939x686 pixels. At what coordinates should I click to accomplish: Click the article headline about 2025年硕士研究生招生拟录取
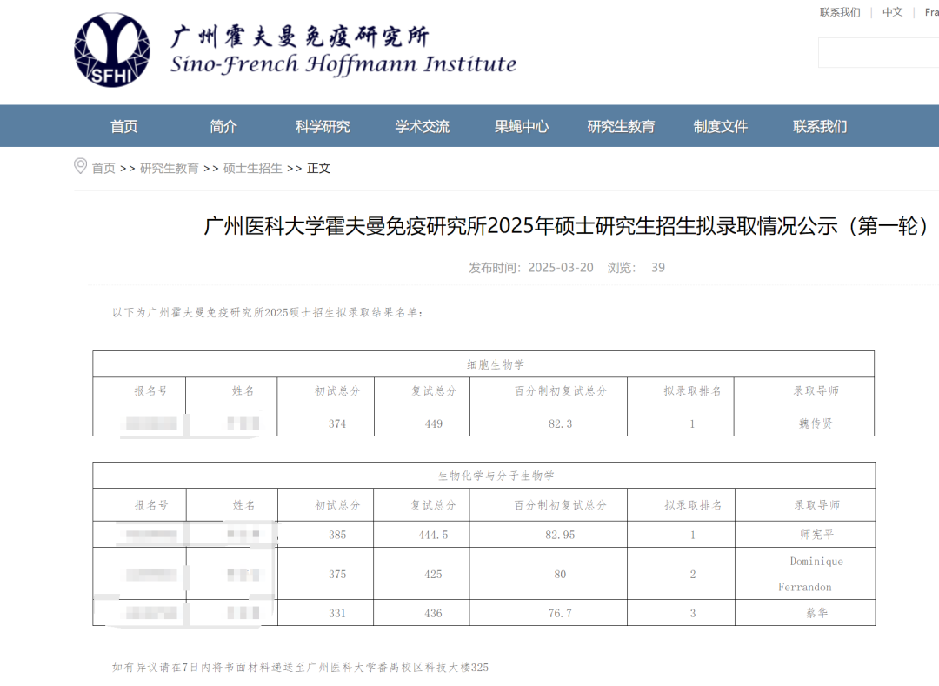(565, 226)
